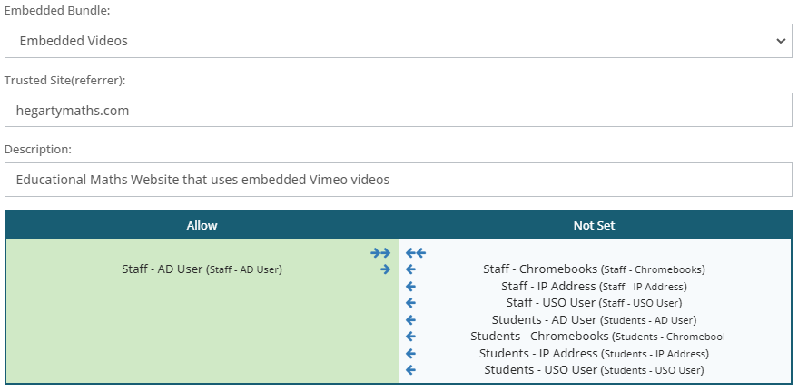This screenshot has width=798, height=391.
Task: Click the Allow column header
Action: 202,225
